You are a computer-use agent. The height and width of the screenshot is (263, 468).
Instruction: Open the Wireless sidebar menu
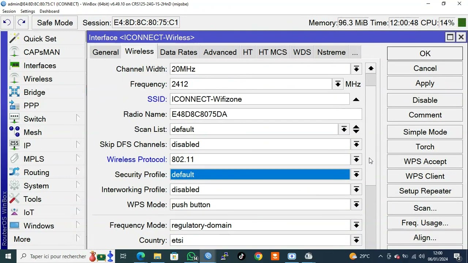click(x=38, y=79)
